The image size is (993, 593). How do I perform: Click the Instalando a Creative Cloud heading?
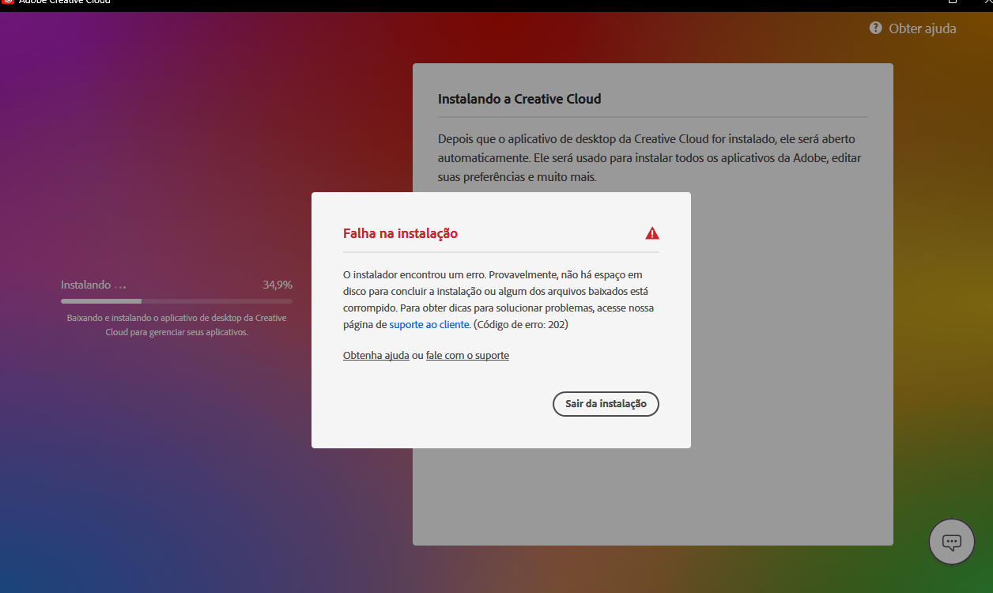tap(519, 98)
